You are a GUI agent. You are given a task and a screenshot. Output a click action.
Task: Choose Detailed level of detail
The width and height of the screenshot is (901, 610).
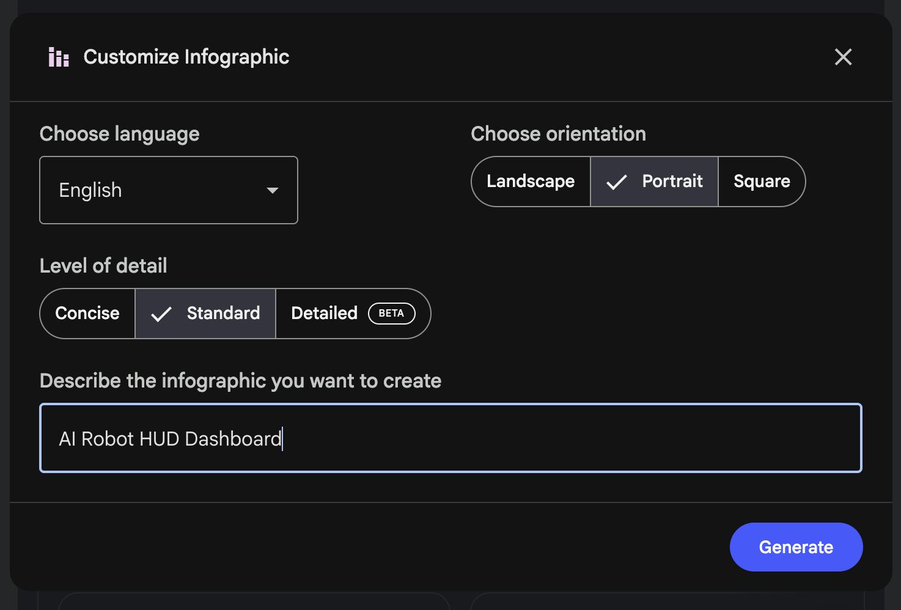tap(353, 314)
